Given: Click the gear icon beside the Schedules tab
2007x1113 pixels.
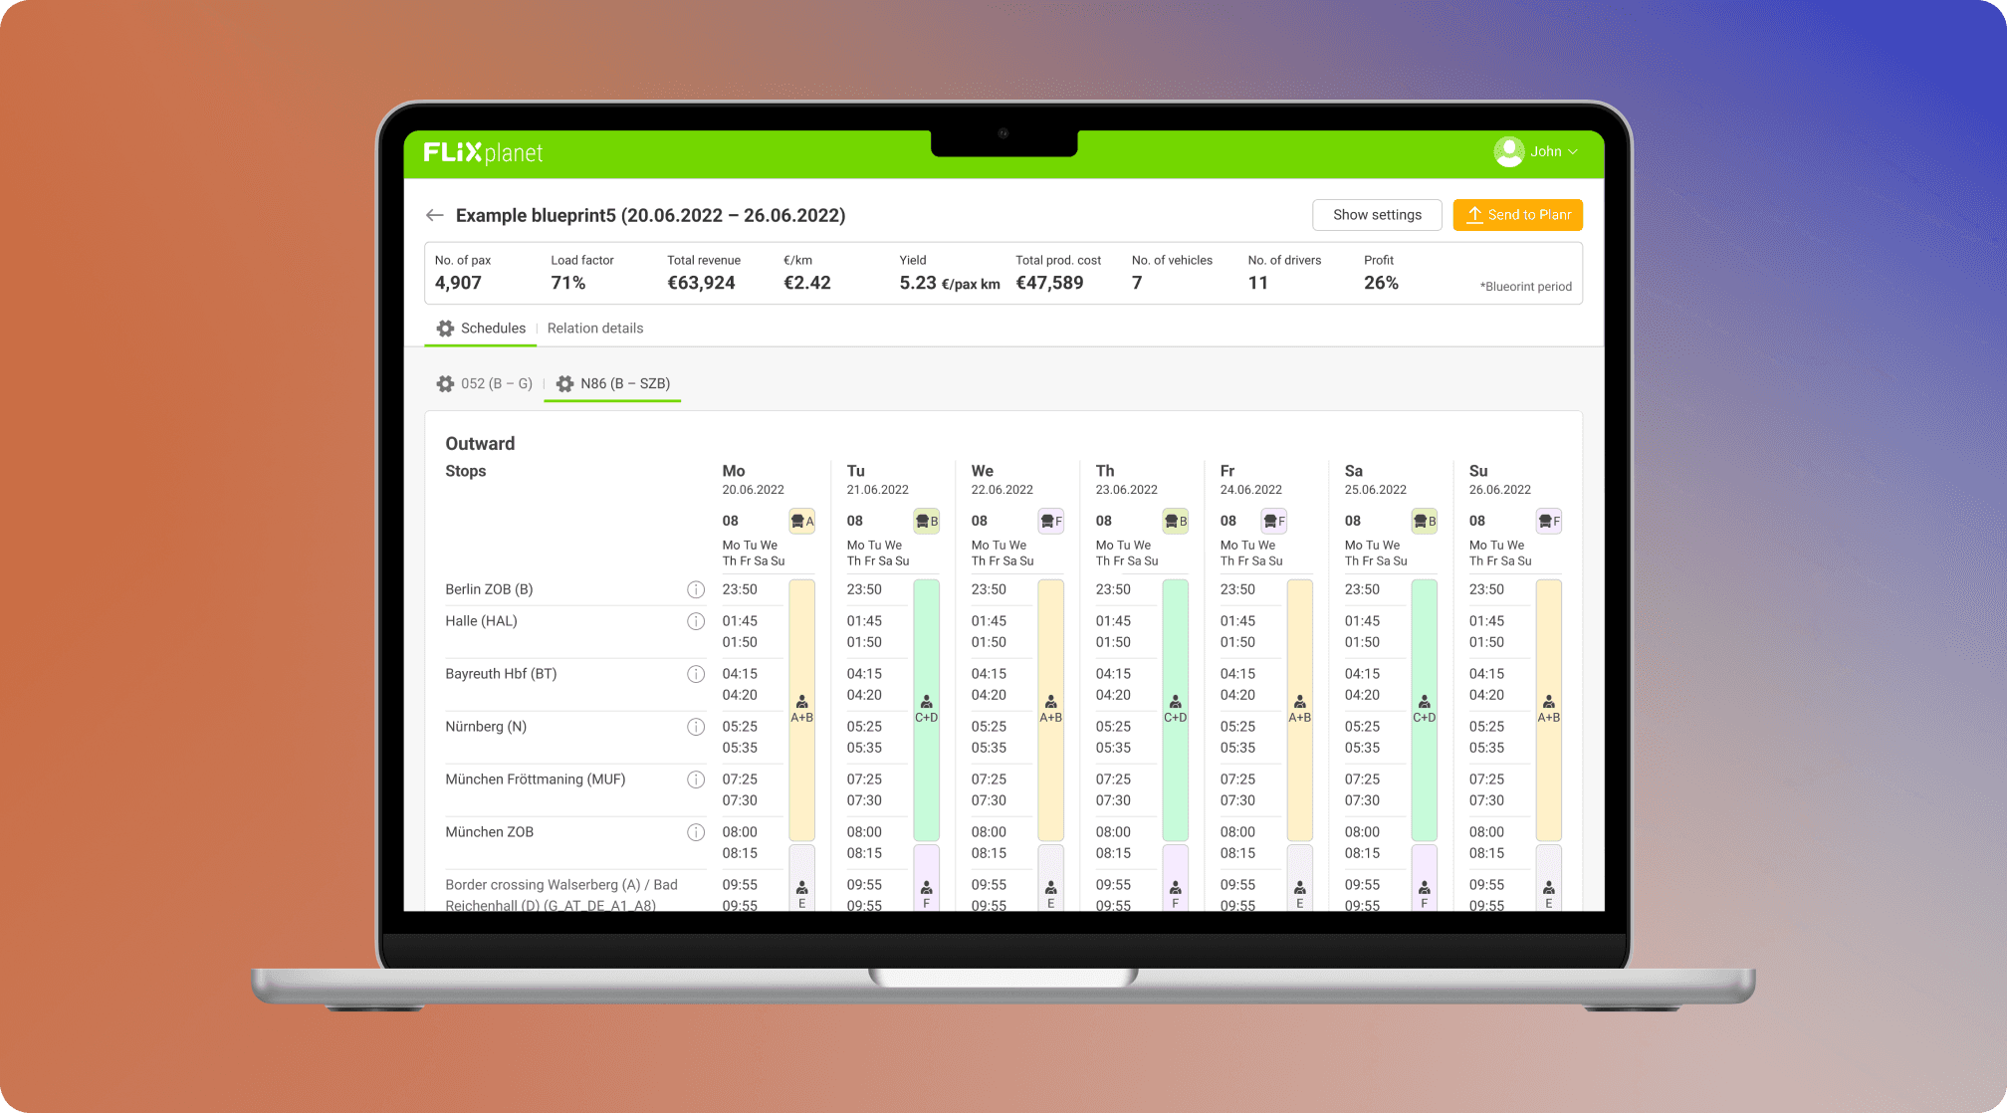Looking at the screenshot, I should pyautogui.click(x=445, y=329).
